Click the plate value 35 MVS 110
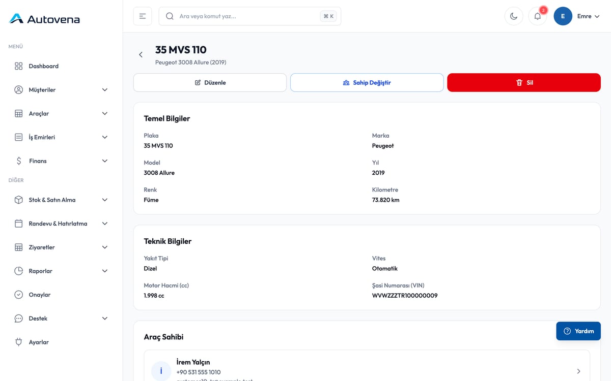 click(x=158, y=146)
